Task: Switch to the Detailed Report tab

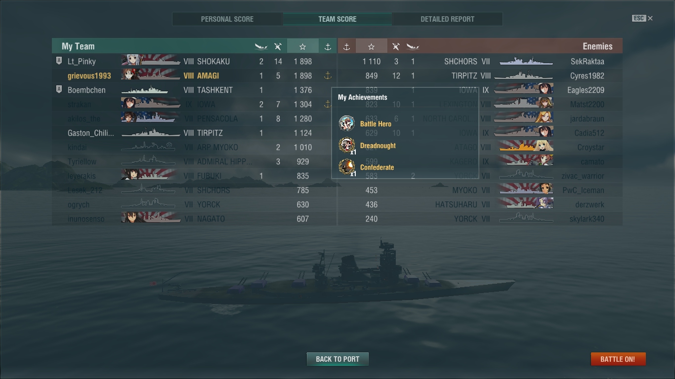Action: coord(448,19)
